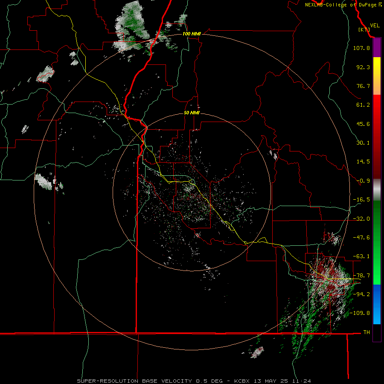Image resolution: width=384 pixels, height=384 pixels.
Task: Click the [KT] units label
Action: tap(364, 29)
